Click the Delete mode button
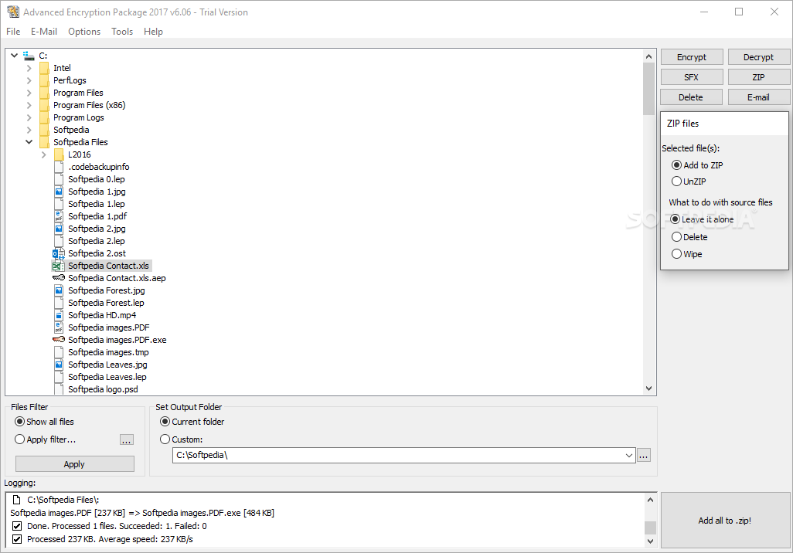Screen dimensions: 793x553 point(692,97)
